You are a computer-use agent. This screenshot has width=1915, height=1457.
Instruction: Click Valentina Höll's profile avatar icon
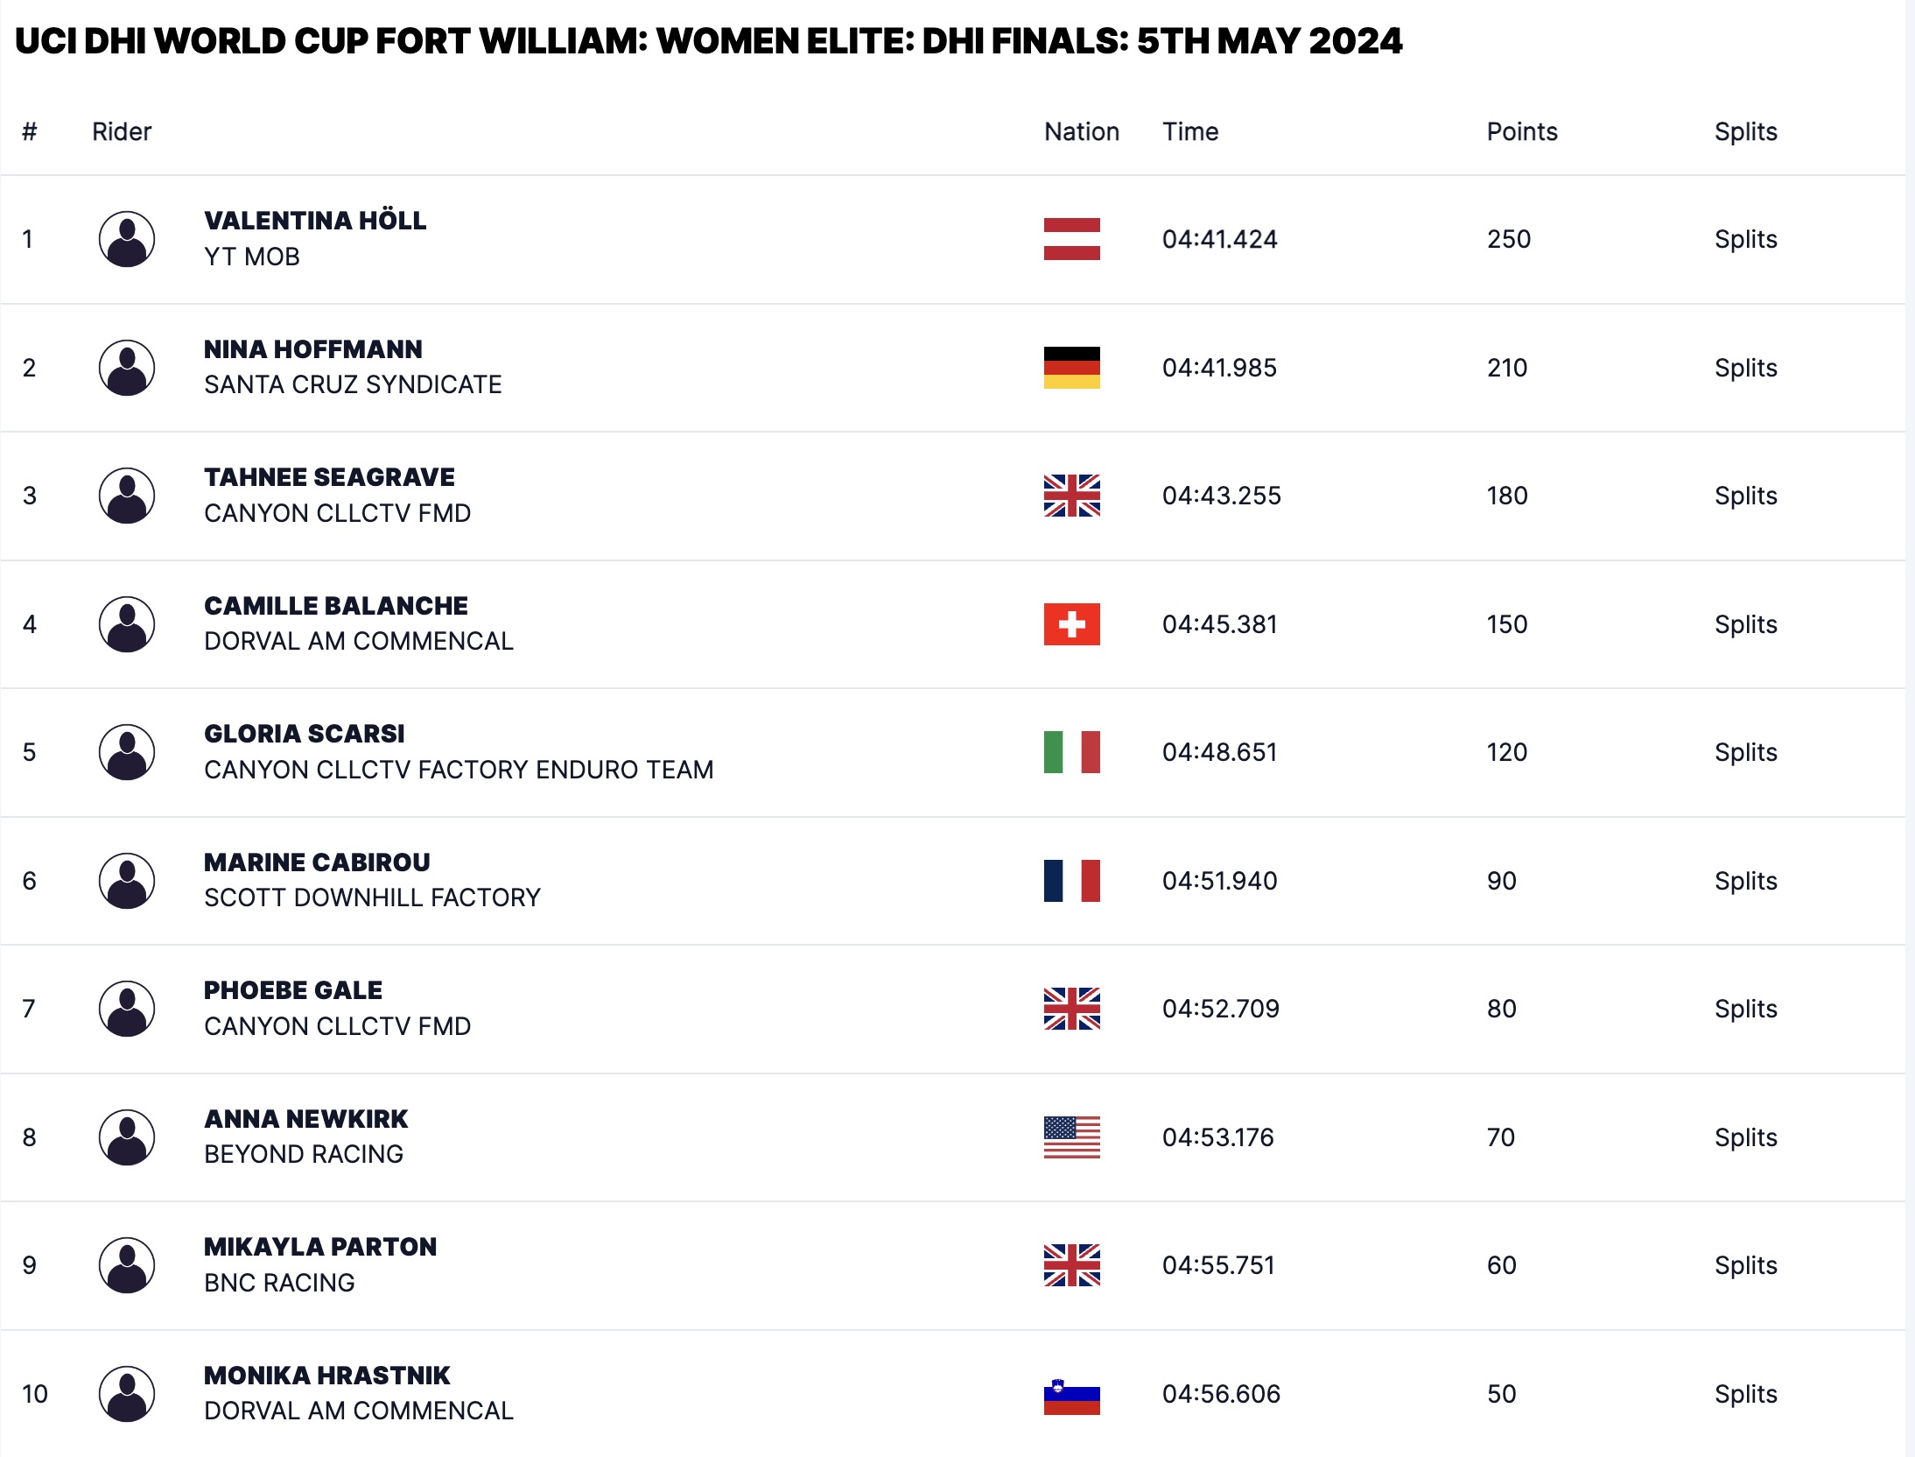(127, 239)
